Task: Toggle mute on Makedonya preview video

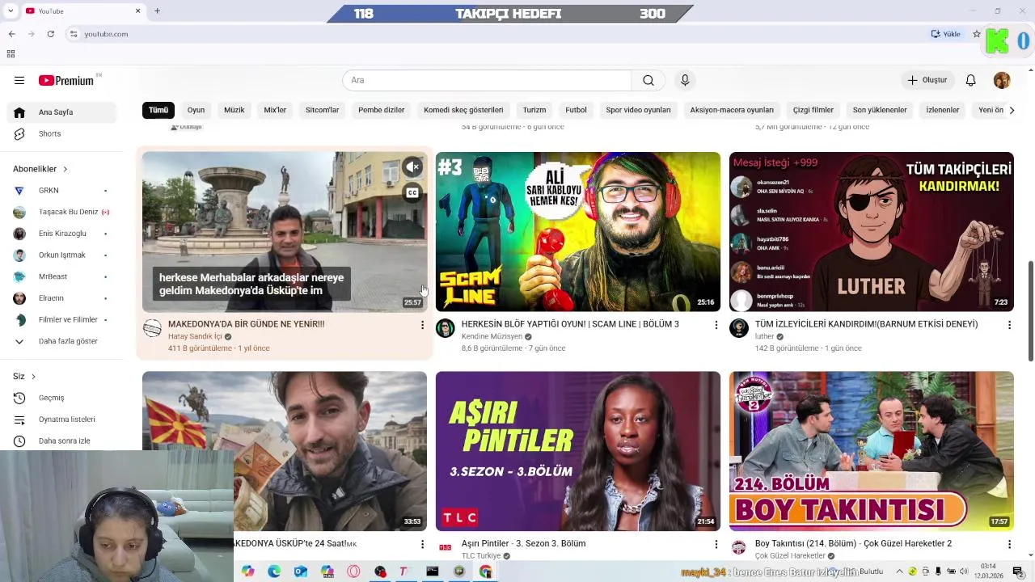Action: 412,167
